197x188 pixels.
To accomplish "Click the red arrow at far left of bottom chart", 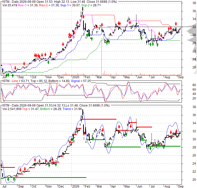I will pyautogui.click(x=1, y=165).
